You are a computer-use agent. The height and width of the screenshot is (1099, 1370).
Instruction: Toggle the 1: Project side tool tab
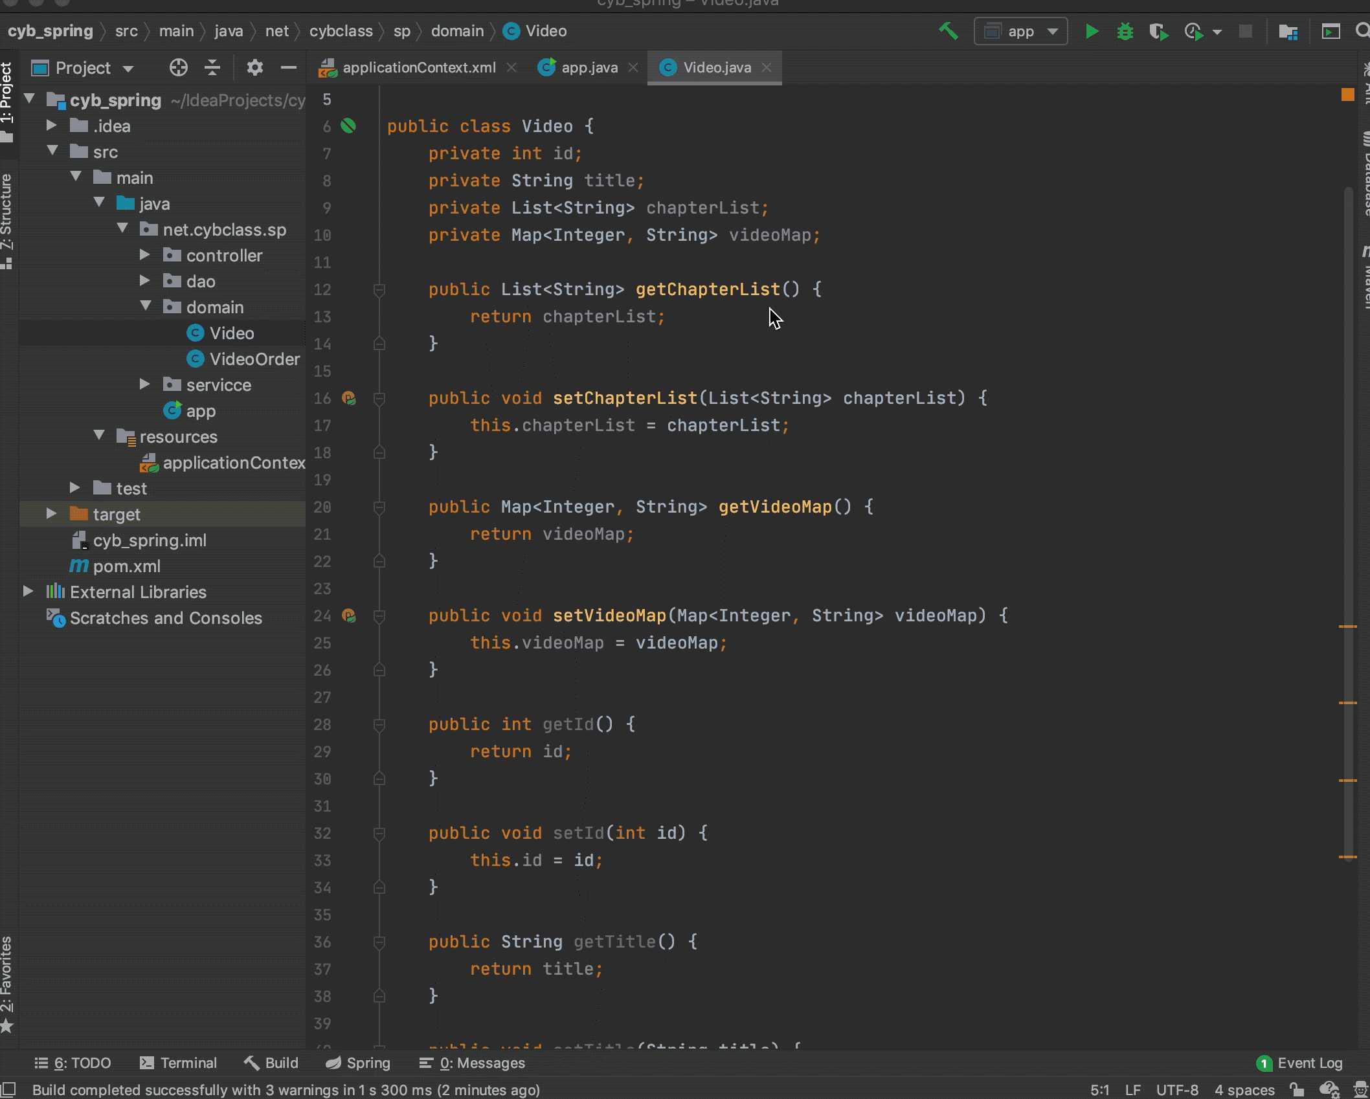7,102
